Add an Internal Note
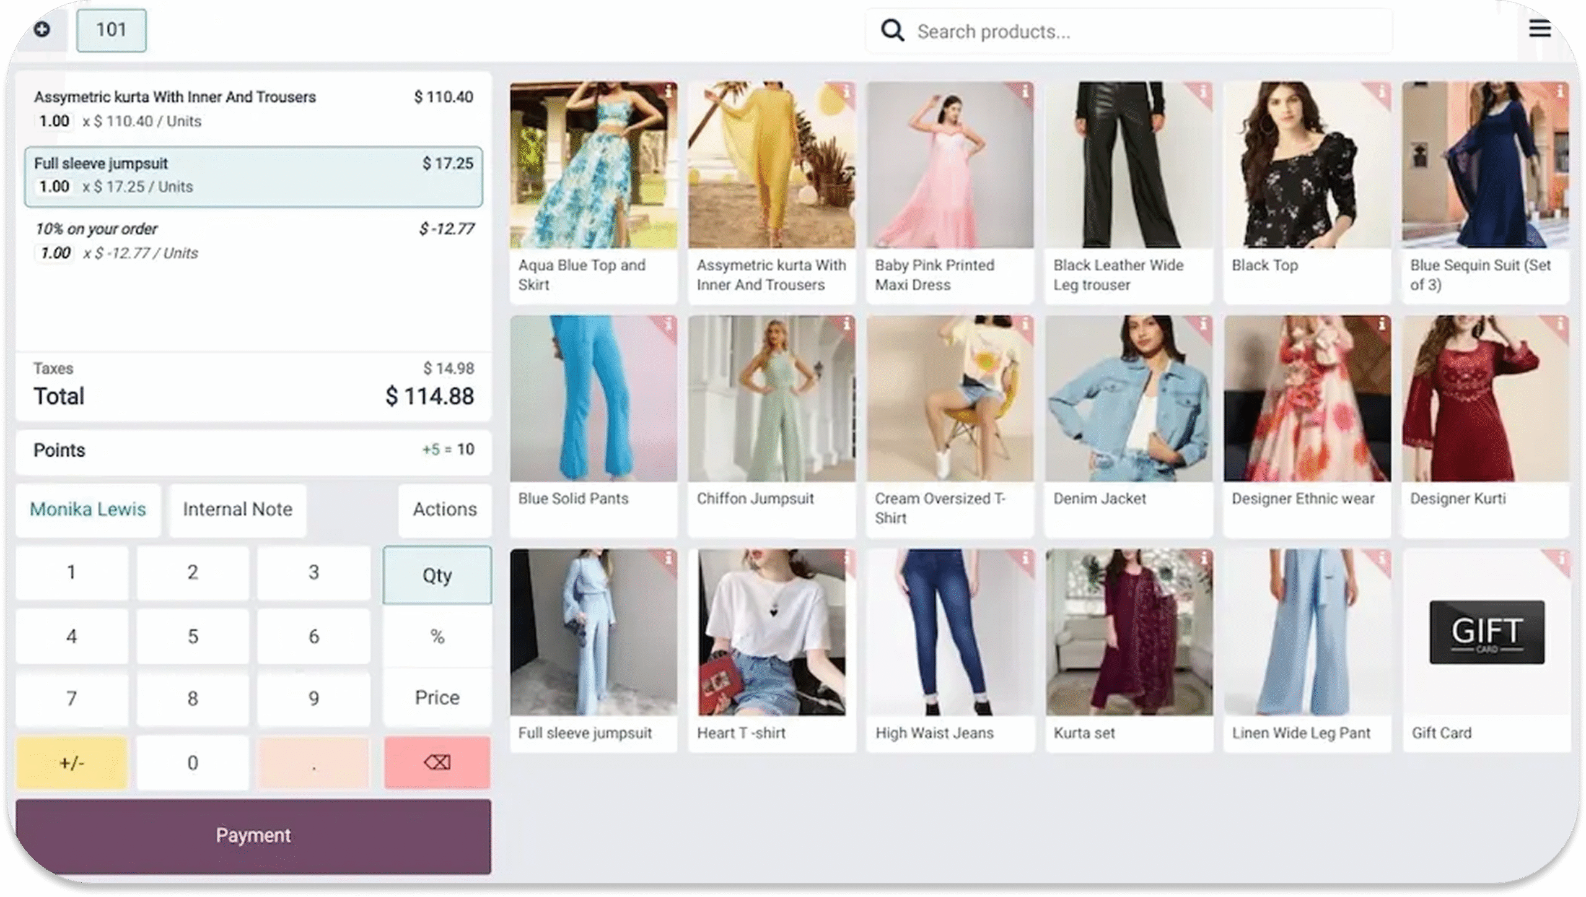The width and height of the screenshot is (1586, 897). [x=237, y=509]
